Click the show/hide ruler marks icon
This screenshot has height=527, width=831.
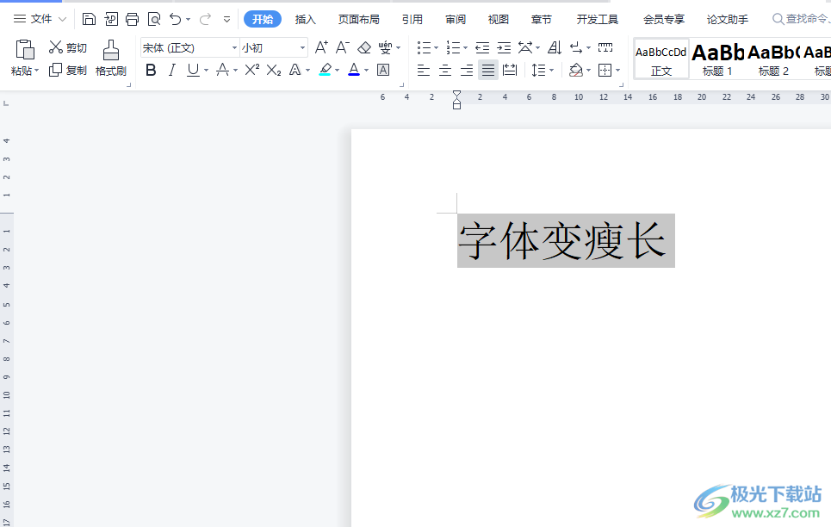click(x=605, y=47)
